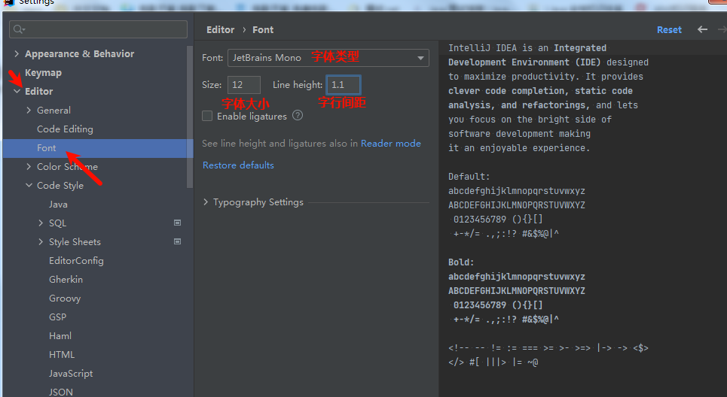The height and width of the screenshot is (397, 727).
Task: Collapse the Editor tree section
Action: [17, 91]
